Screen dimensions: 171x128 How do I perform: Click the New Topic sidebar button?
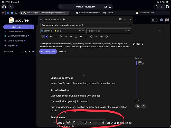[x=16, y=27]
